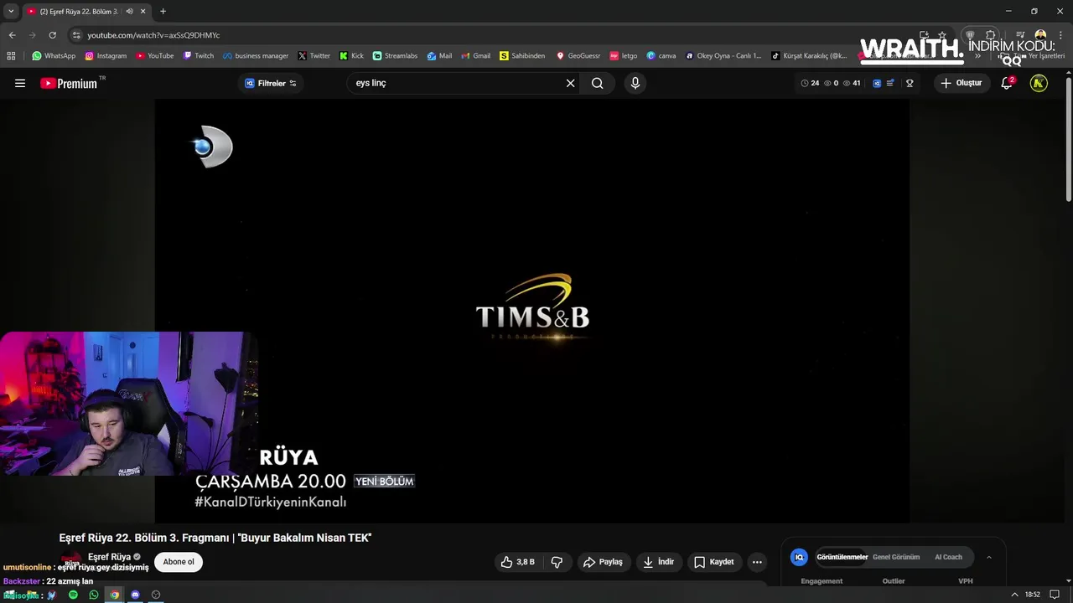Image resolution: width=1073 pixels, height=603 pixels.
Task: Like the video showing 3,8 B
Action: 517,562
